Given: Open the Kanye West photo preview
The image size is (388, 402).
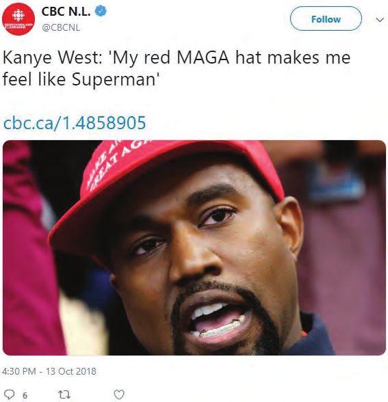Looking at the screenshot, I should pyautogui.click(x=194, y=247).
